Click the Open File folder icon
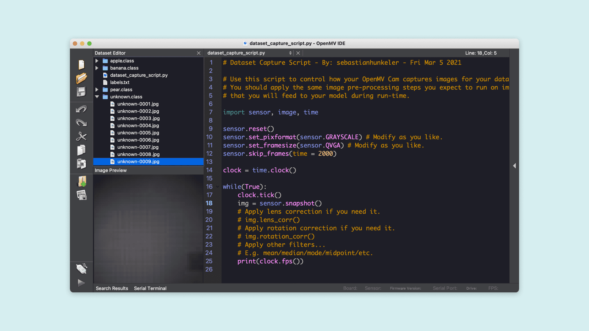589x331 pixels. click(81, 78)
